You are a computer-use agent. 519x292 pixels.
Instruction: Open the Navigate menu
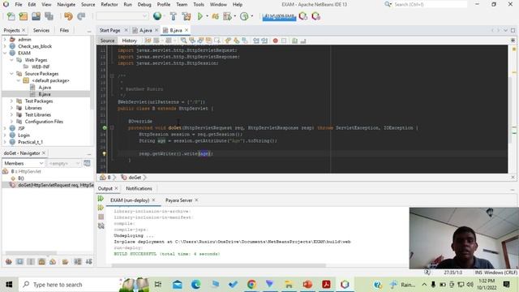[x=66, y=5]
